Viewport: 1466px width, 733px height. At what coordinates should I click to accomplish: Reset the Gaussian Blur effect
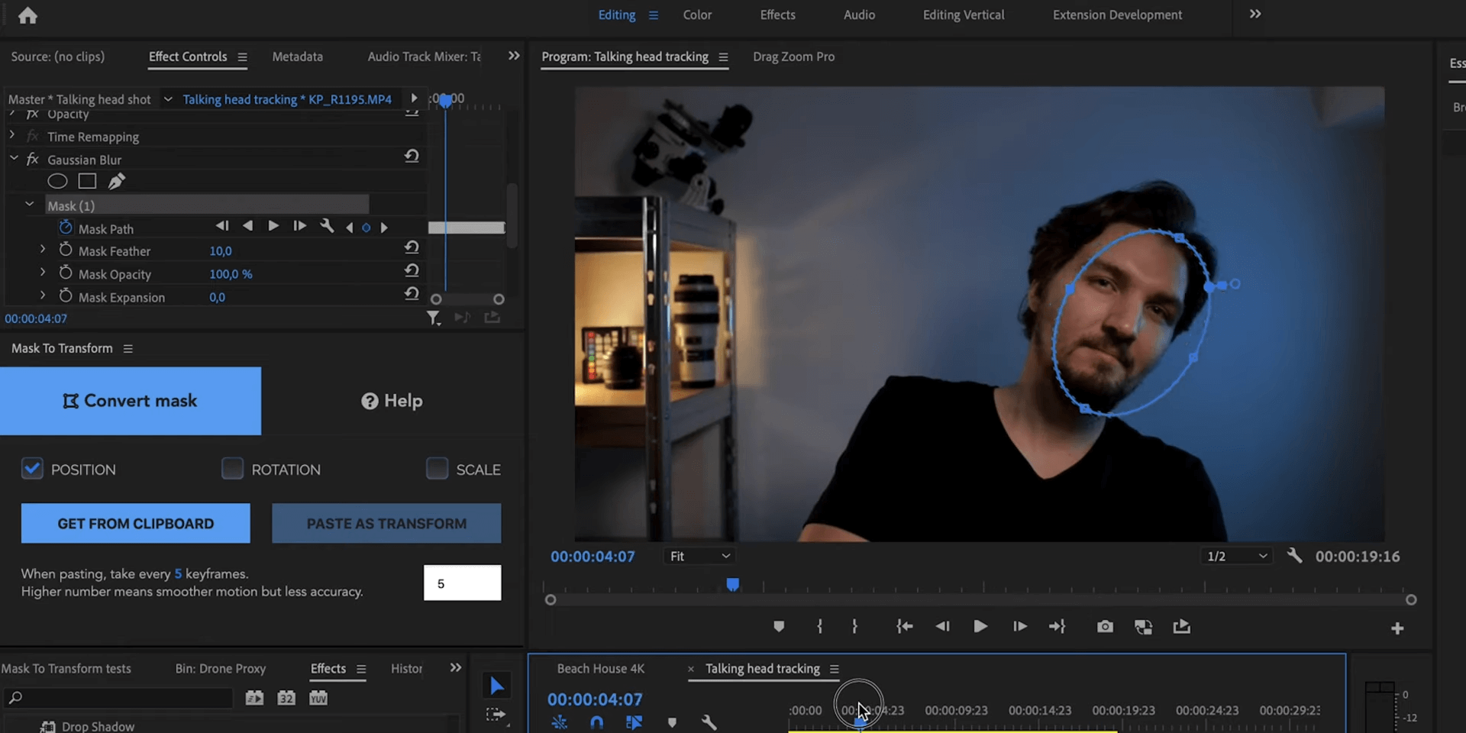[412, 157]
